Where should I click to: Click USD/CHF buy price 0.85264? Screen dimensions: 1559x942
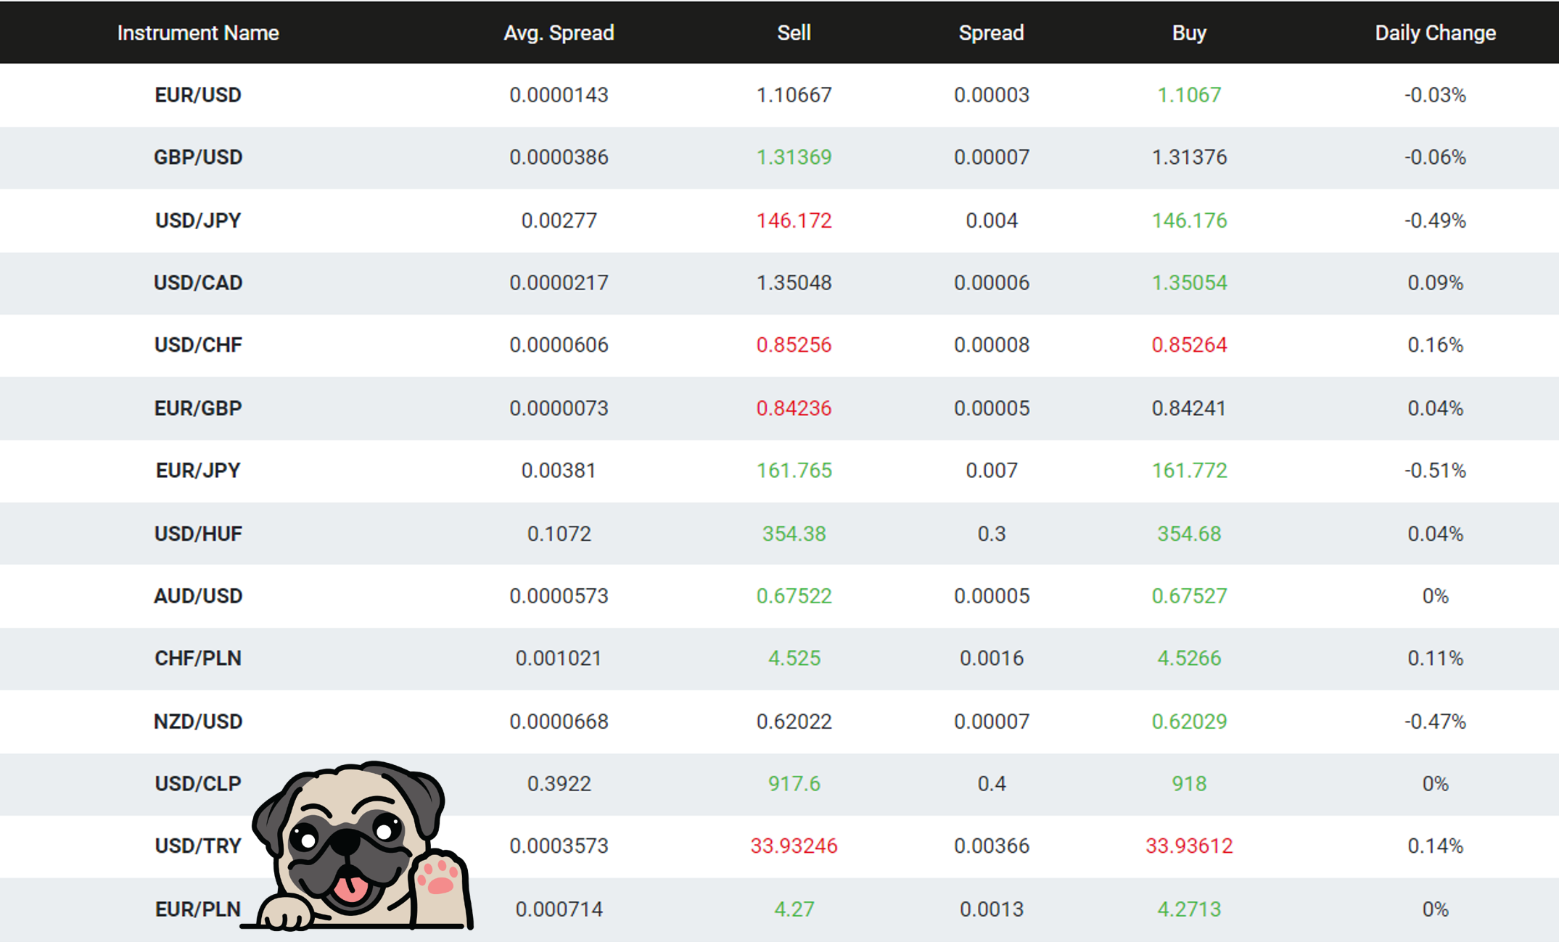[1189, 345]
